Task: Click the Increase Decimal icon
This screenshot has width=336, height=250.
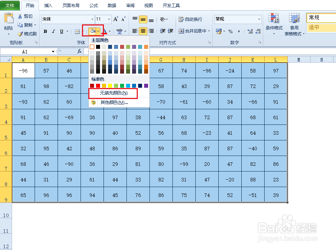Action: pos(249,31)
